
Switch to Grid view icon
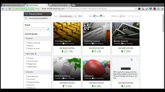click(94, 16)
